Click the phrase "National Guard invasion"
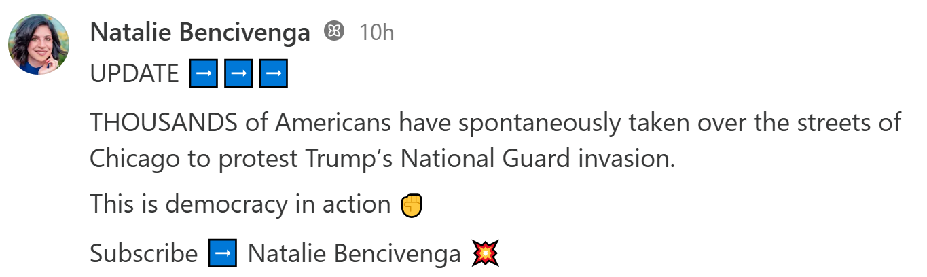The image size is (927, 277). coord(537,159)
